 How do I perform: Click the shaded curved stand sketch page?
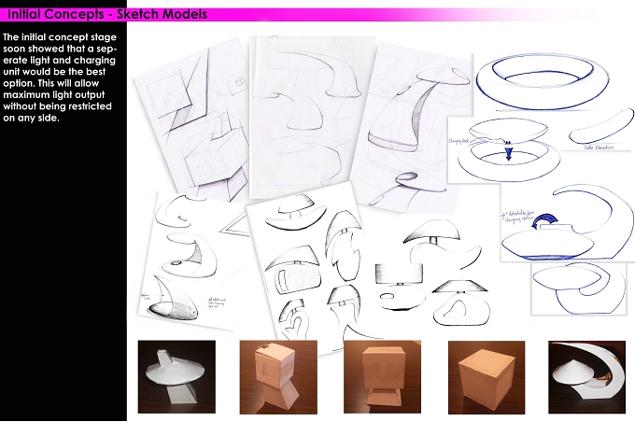tap(413, 126)
